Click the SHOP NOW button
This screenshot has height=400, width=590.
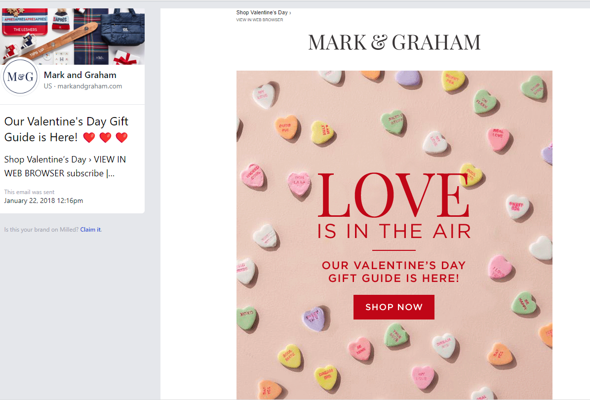pos(393,307)
